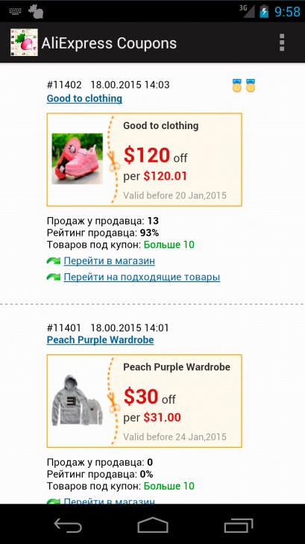This screenshot has height=544, width=305.
Task: Tap the recent apps navigation button
Action: click(238, 525)
